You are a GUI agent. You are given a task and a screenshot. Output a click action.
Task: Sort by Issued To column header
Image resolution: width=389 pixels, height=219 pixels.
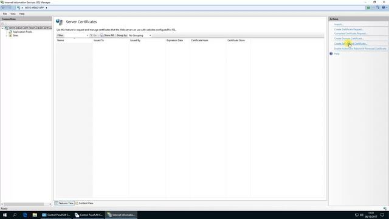click(111, 40)
